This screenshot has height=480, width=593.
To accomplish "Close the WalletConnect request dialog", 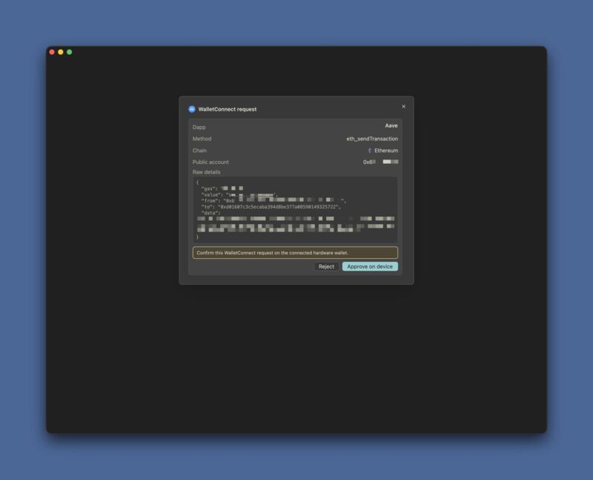I will 403,106.
